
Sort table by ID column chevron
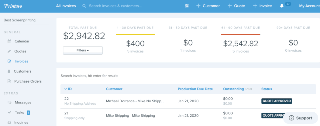tap(65, 89)
